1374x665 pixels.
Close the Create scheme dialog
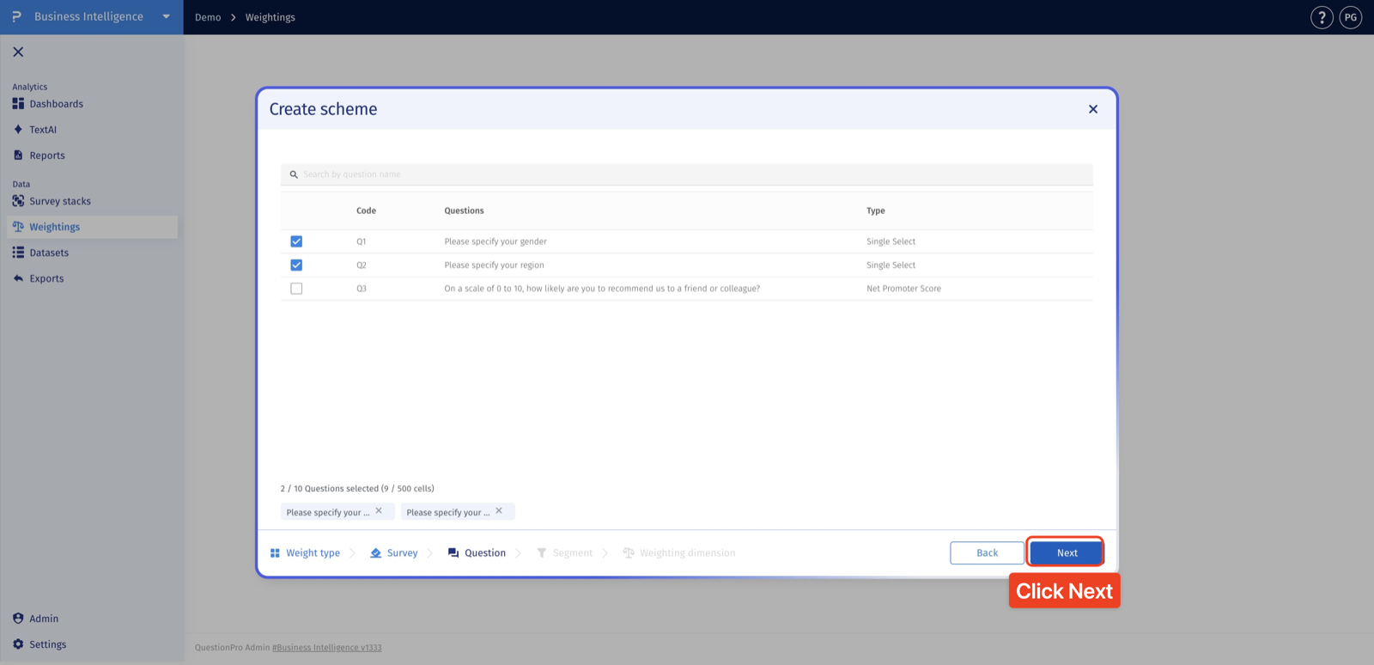pyautogui.click(x=1093, y=109)
